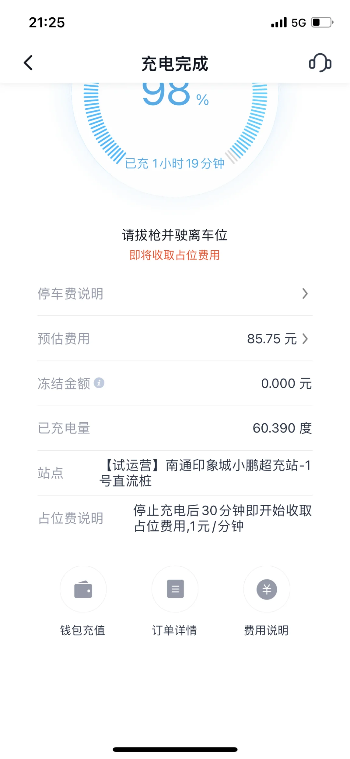This screenshot has width=350, height=759.
Task: Tap the 5G signal indicator
Action: pos(299,23)
